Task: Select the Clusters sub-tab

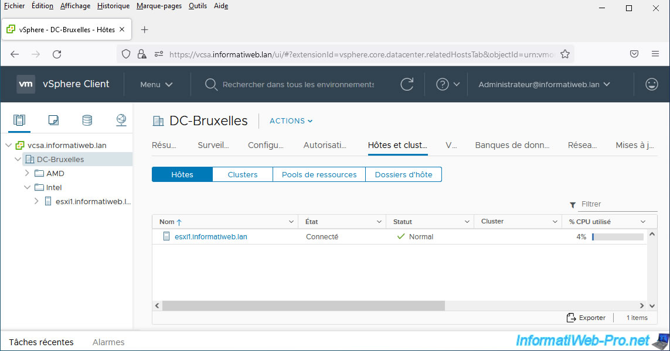Action: pos(243,174)
